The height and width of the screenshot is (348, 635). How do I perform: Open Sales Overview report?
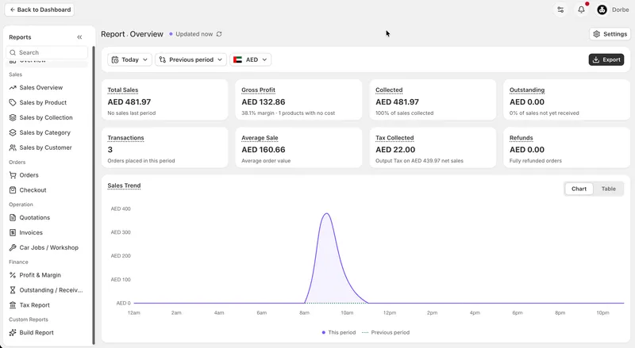coord(41,87)
